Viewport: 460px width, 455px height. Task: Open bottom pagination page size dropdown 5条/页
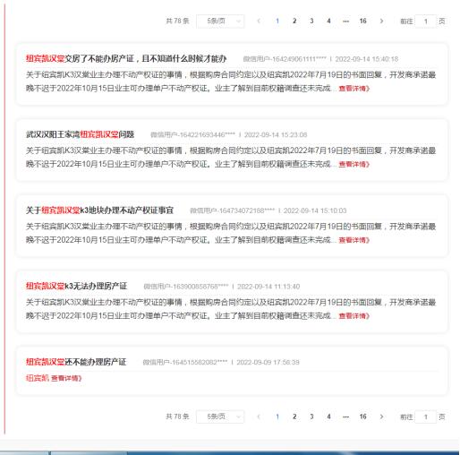click(x=220, y=416)
